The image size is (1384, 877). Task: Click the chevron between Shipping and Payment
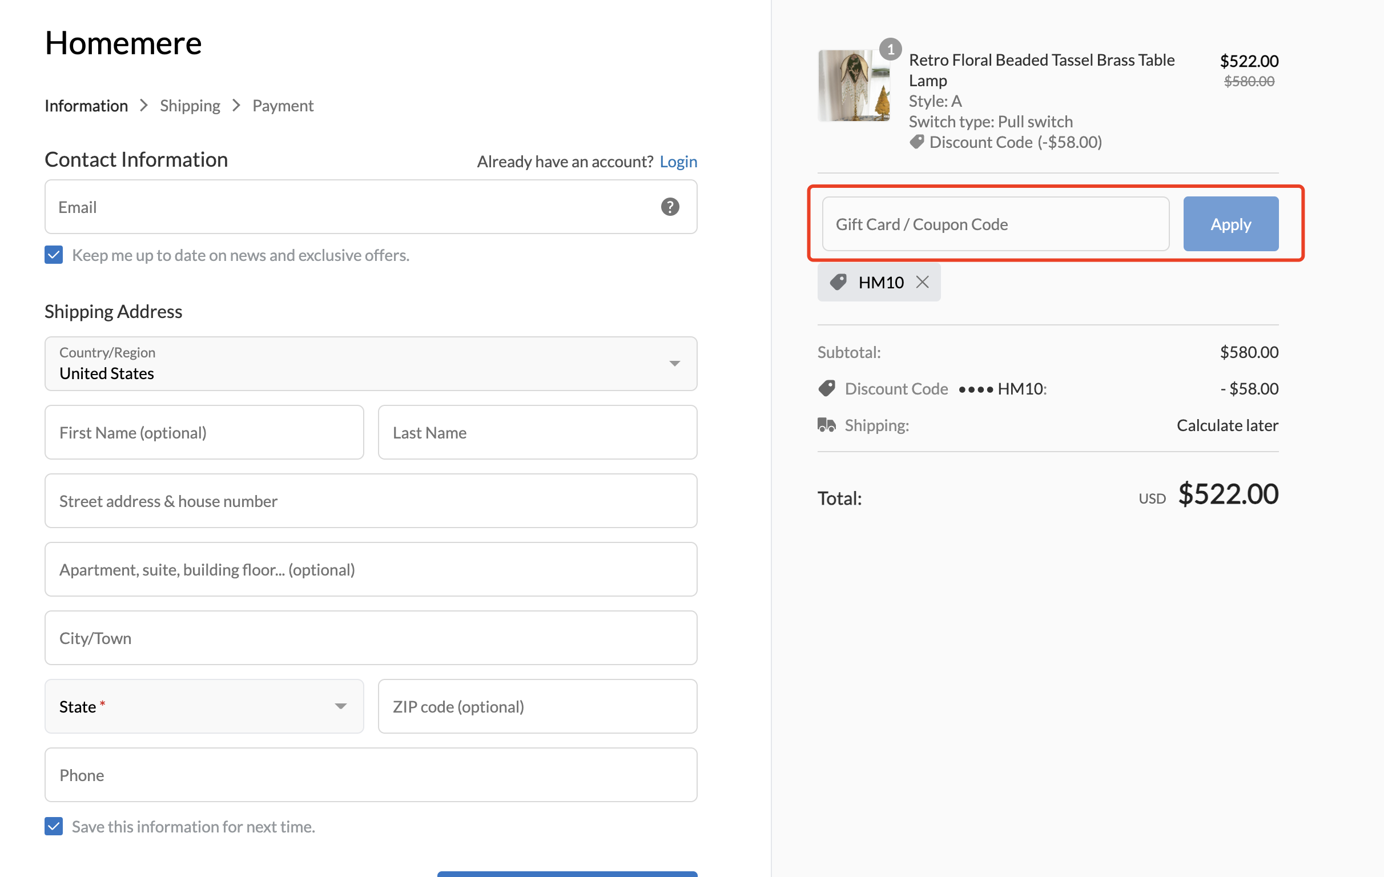[236, 106]
